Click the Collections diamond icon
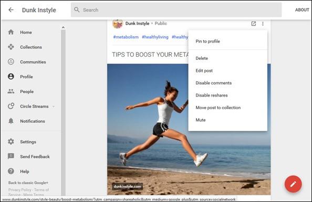 click(11, 47)
